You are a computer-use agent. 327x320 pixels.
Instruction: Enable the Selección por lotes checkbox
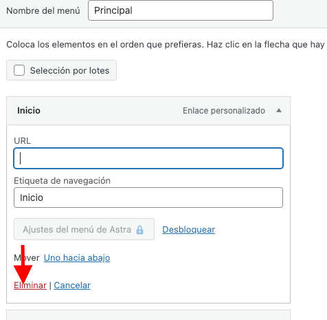coord(19,70)
